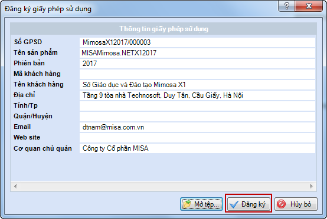This screenshot has width=327, height=219.
Task: Click the Tên khách hàng label
Action: pyautogui.click(x=38, y=84)
